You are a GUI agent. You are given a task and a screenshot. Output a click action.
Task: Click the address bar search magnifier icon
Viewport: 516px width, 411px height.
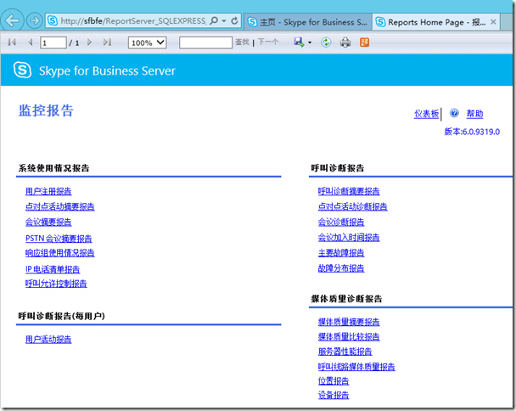point(214,20)
